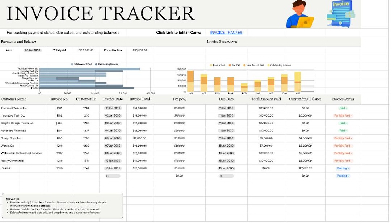Select the Insured customer cell
391x223 pixels.
tap(23, 168)
